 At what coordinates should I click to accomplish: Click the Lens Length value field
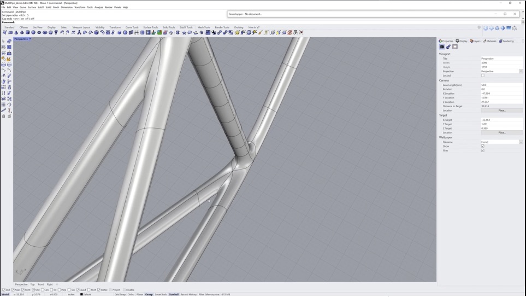pyautogui.click(x=501, y=85)
